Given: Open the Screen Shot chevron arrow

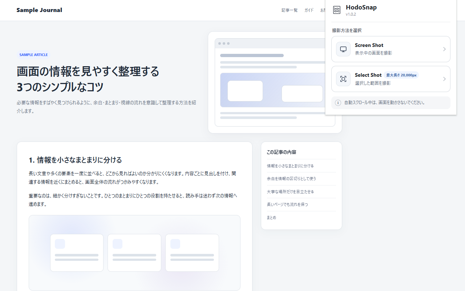Looking at the screenshot, I should [444, 49].
